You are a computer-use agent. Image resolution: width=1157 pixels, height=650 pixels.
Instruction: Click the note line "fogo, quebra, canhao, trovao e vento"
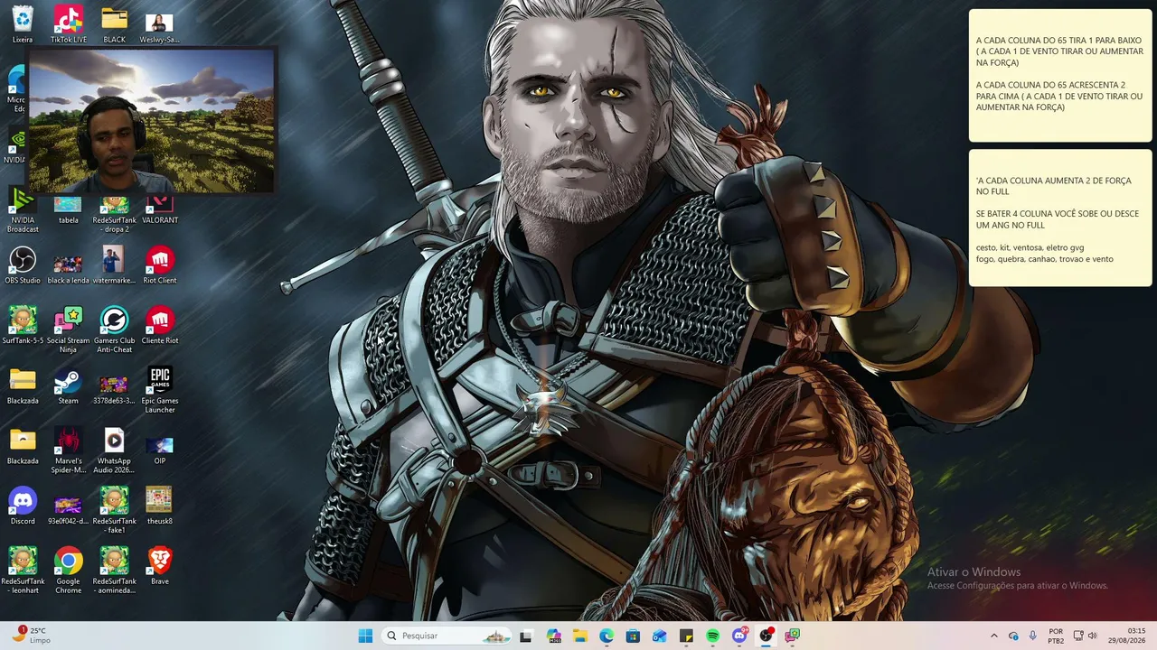1045,259
